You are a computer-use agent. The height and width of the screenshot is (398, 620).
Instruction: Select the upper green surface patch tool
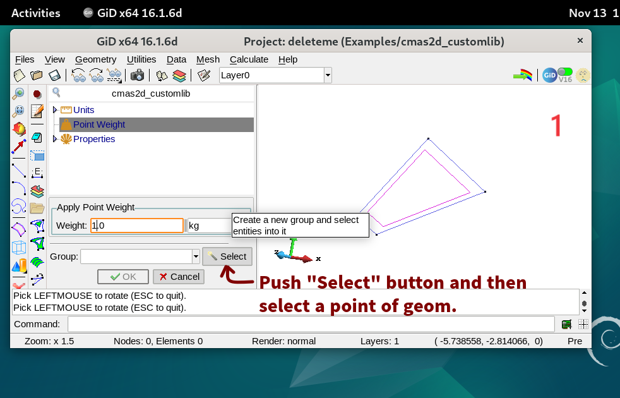(37, 226)
